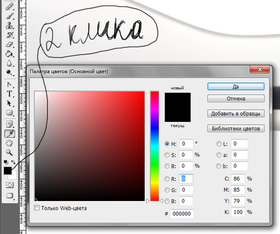Screen dimensions: 280x234
Task: Select the Pen tool
Action: pos(9,85)
